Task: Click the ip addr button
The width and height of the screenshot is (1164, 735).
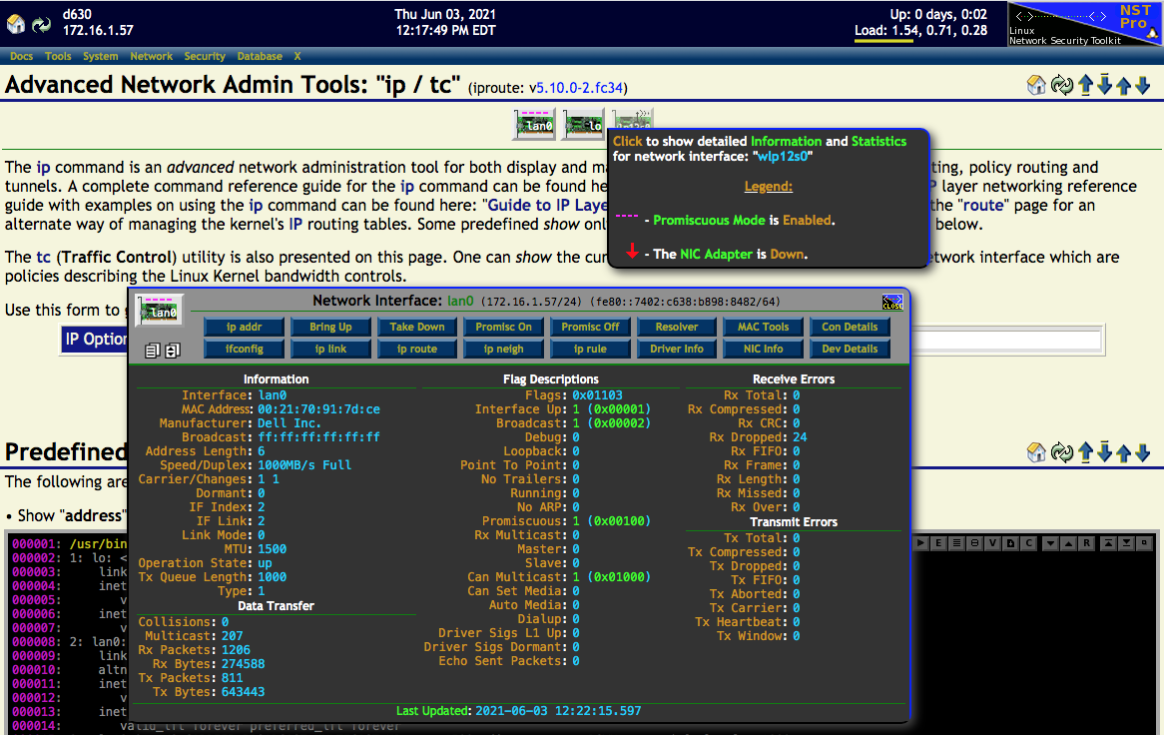Action: (244, 327)
